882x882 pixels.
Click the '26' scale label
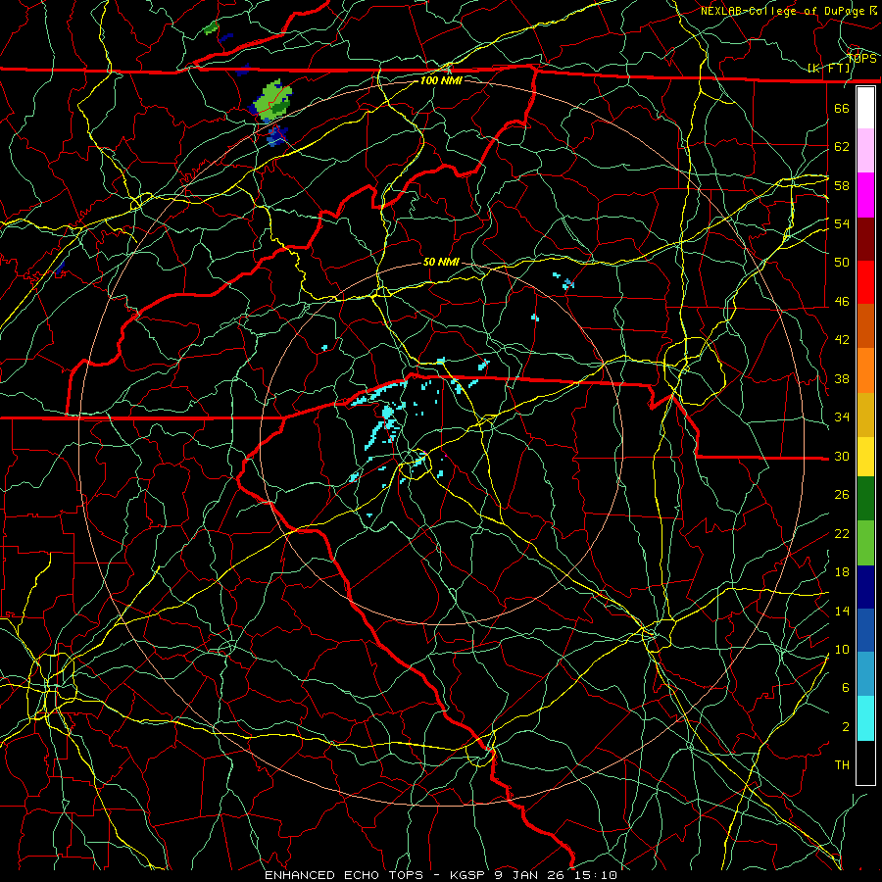[842, 495]
